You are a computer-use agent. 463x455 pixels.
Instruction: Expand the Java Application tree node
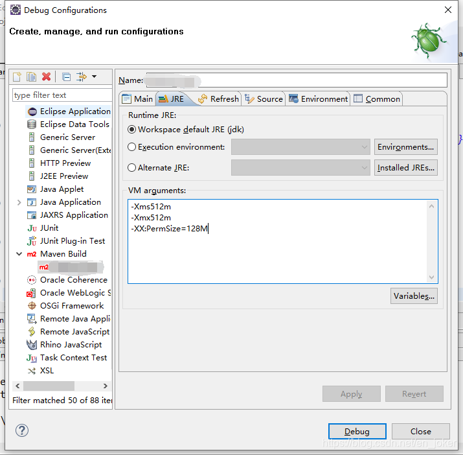19,202
